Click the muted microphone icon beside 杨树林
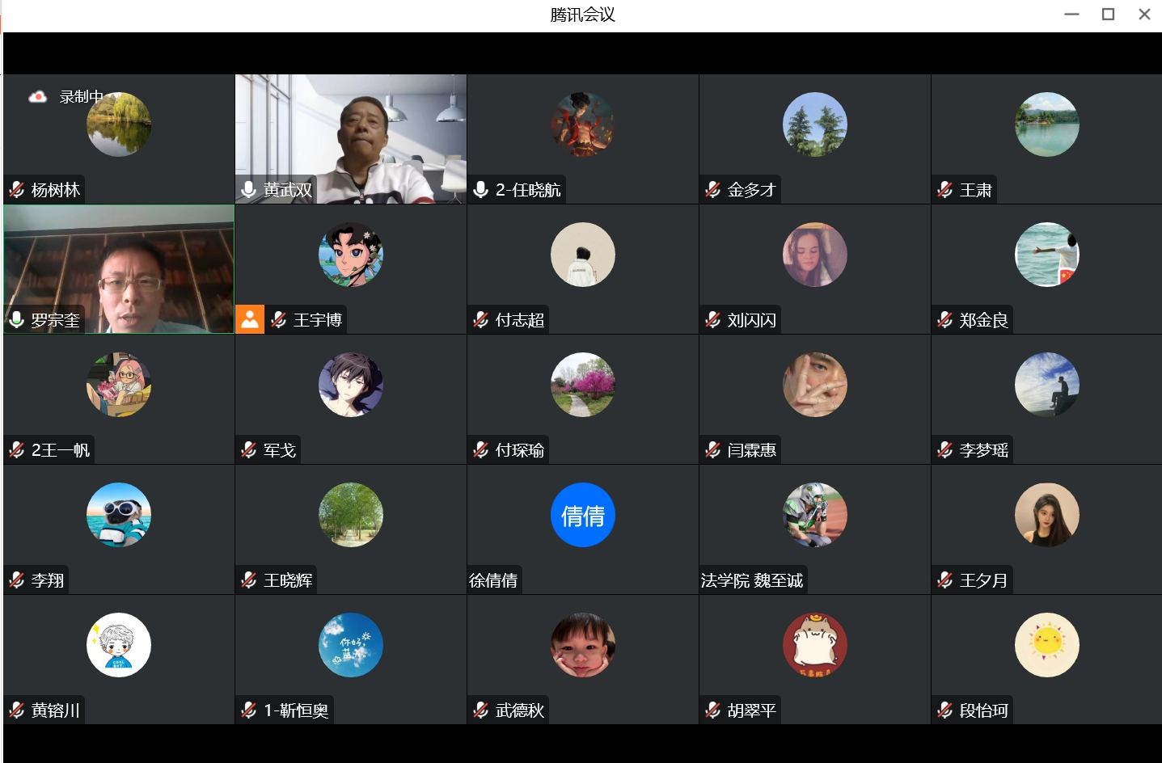 [17, 190]
